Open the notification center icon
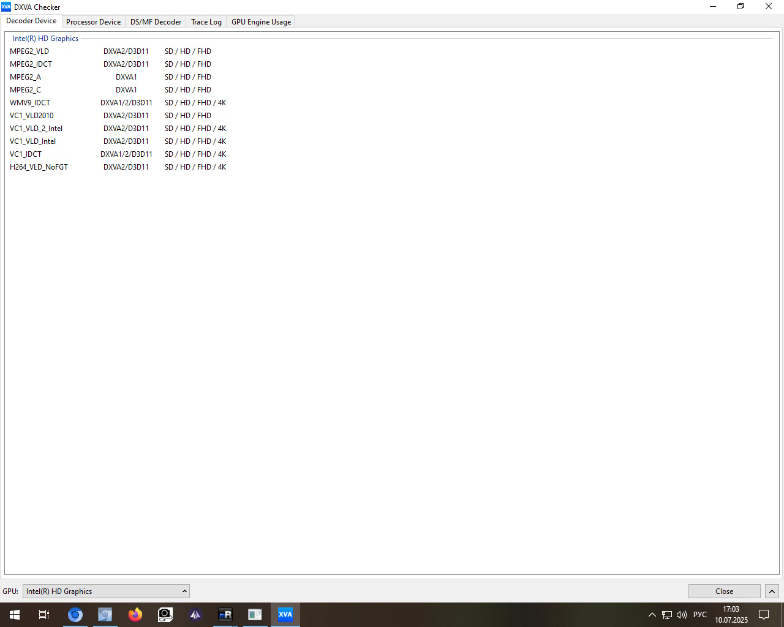Image resolution: width=784 pixels, height=627 pixels. tap(764, 615)
